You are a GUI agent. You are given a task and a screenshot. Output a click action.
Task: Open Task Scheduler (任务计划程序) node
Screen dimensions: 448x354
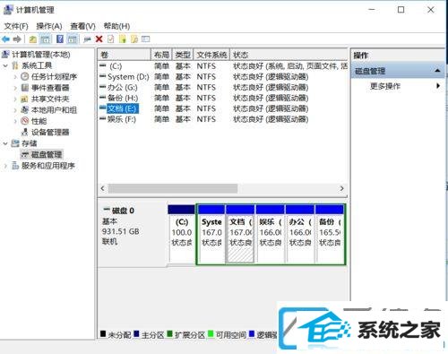point(54,77)
